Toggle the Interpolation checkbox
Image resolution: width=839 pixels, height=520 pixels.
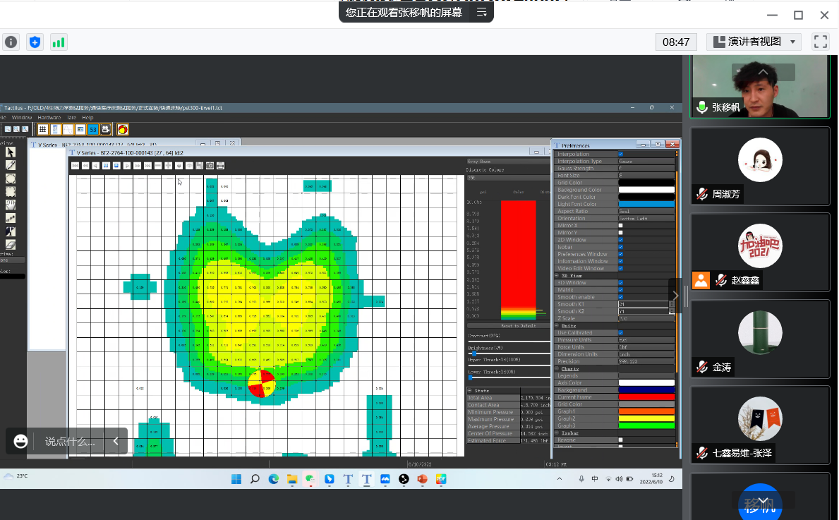coord(621,154)
